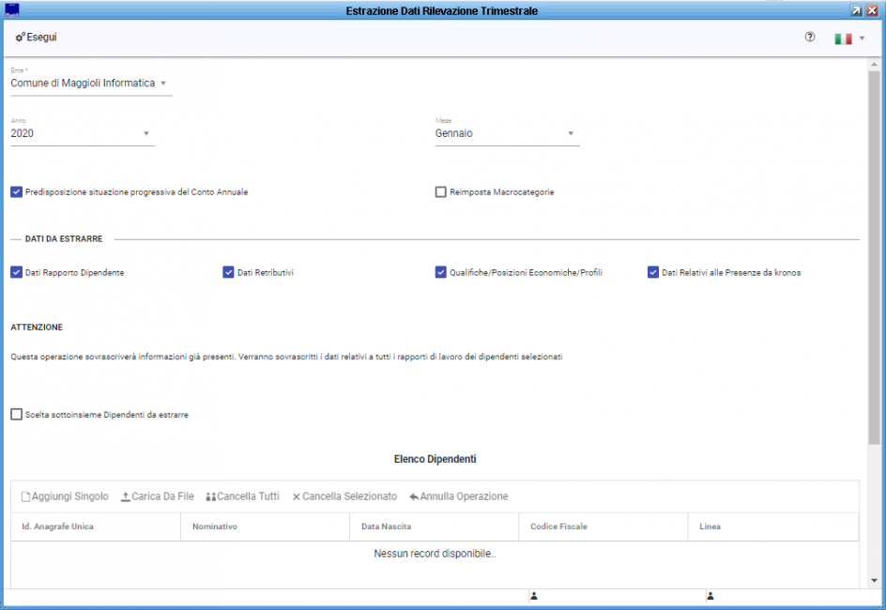Open the Ente dropdown Comune di Maggioli Informatica
Viewport: 886px width, 610px height.
91,83
